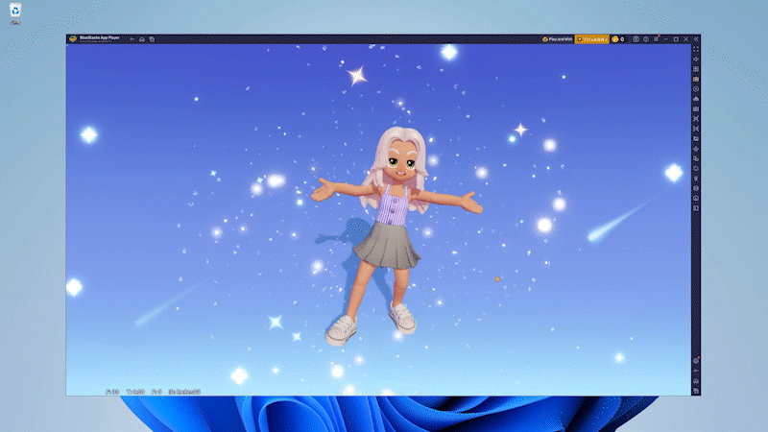Viewport: 768px width, 432px height.
Task: Collapse the sidebar with the double-arrow icon
Action: tap(696, 39)
